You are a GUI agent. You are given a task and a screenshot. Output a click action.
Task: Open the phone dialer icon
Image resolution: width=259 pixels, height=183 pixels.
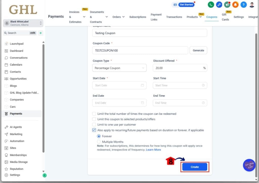(211, 5)
